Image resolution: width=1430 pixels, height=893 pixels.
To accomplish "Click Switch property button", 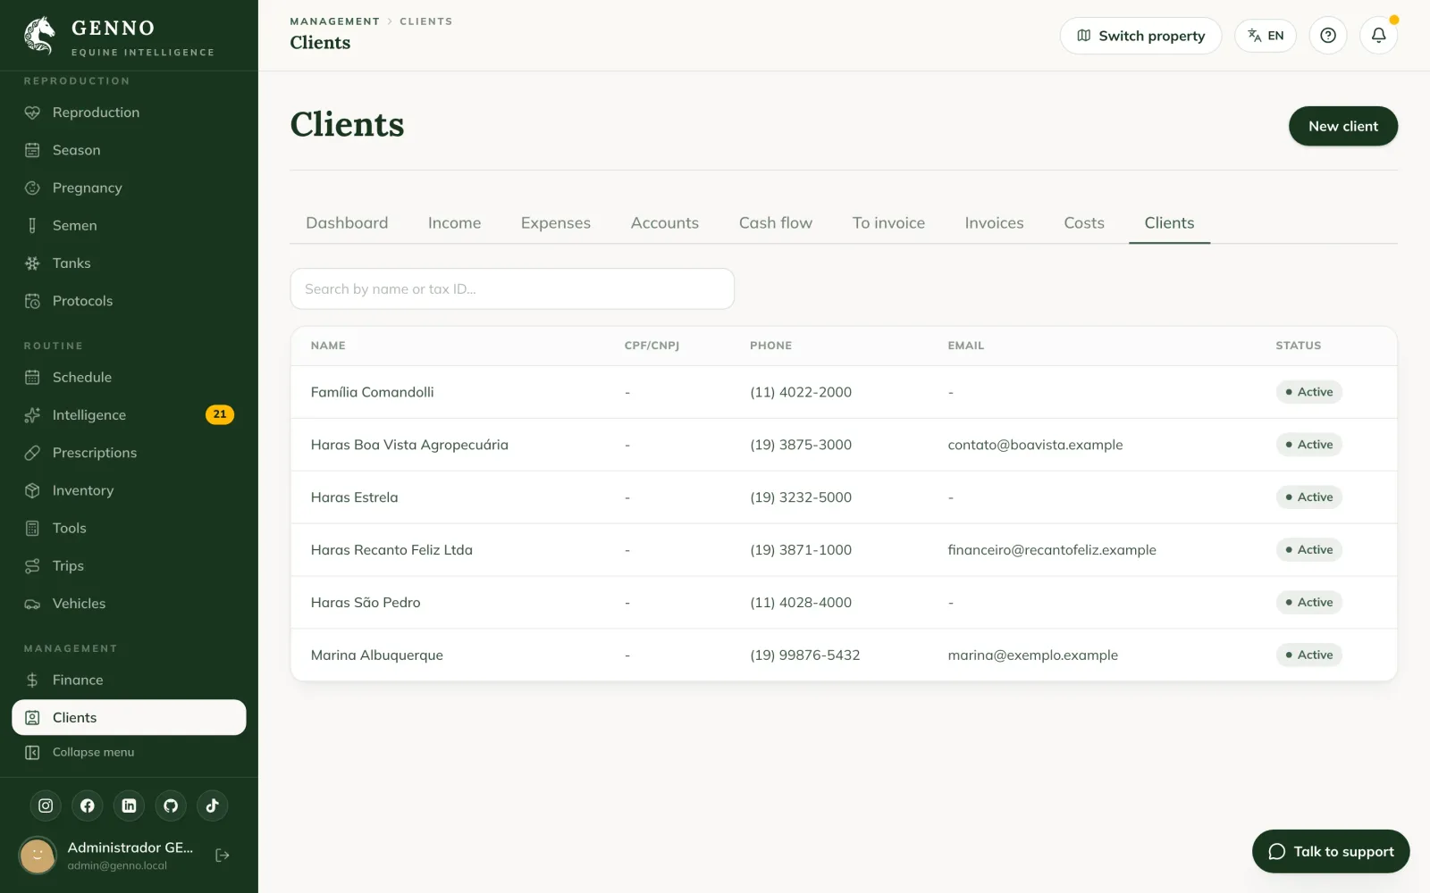I will click(x=1140, y=36).
